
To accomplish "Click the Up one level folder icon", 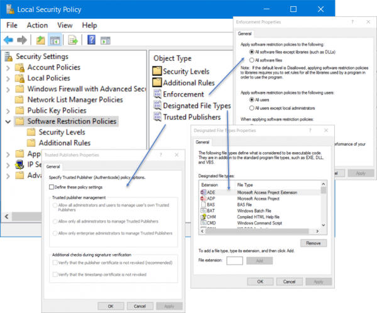I will [x=41, y=40].
